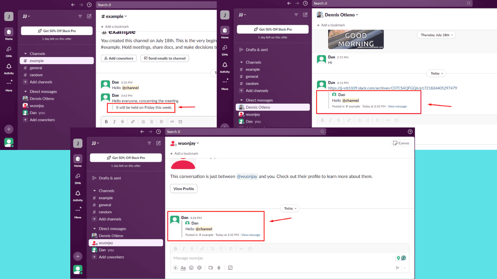Toggle Aa formatting display in wuonjay composer
Viewport: 497px width, 279px height.
click(x=183, y=268)
